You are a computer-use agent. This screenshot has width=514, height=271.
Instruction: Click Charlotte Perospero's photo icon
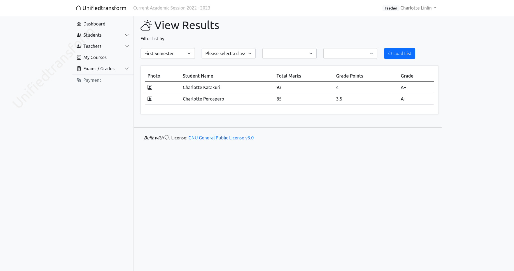click(150, 99)
